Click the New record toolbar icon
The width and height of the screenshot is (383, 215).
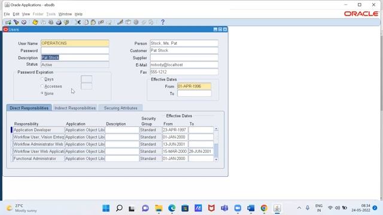pyautogui.click(x=8, y=23)
